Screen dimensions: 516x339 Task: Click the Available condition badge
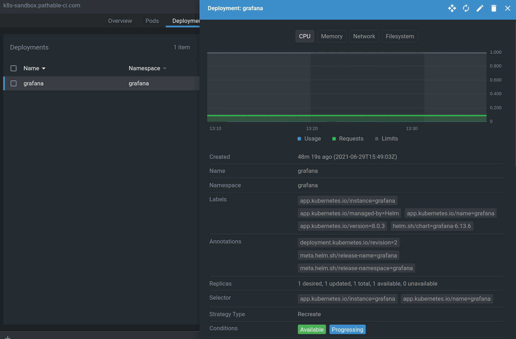coord(312,330)
